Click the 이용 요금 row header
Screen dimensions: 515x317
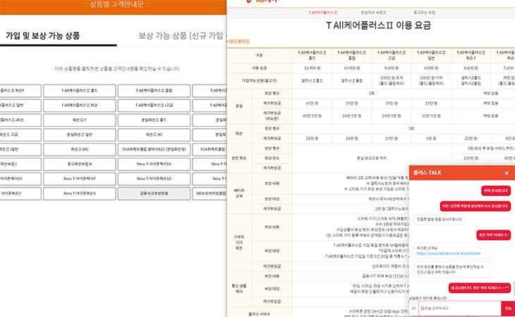260,68
